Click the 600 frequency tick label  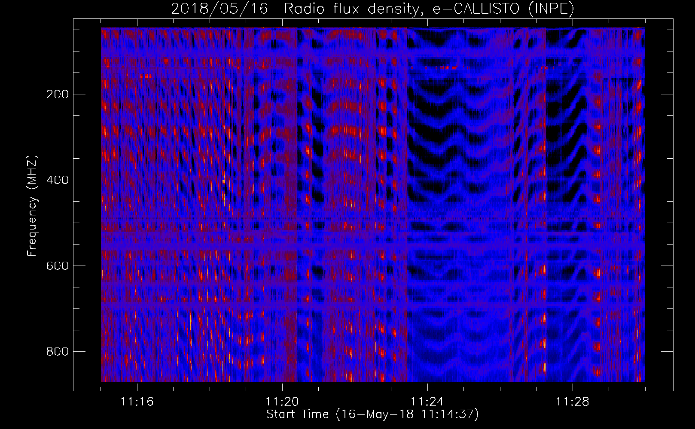point(58,266)
